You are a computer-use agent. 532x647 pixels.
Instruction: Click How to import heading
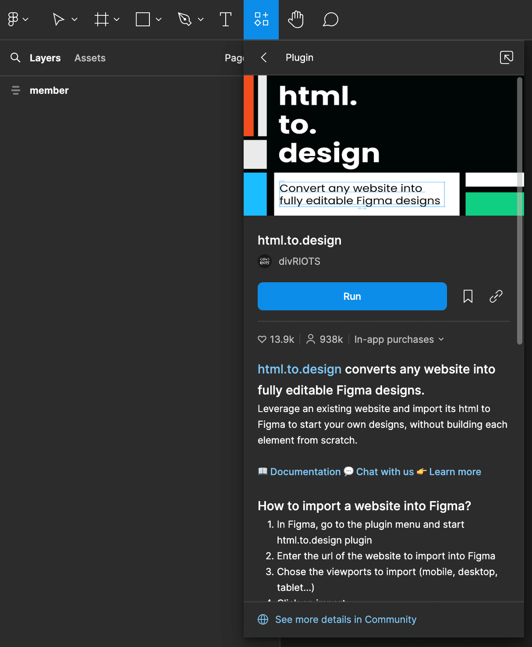pyautogui.click(x=364, y=506)
